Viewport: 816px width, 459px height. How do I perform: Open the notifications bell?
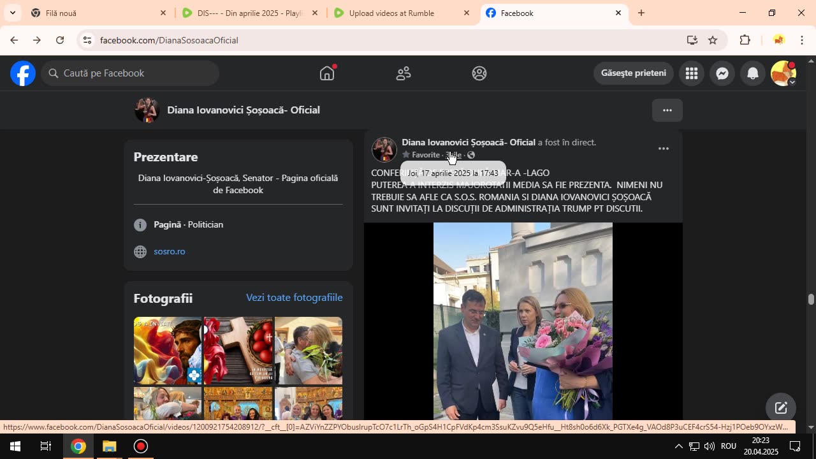tap(753, 73)
